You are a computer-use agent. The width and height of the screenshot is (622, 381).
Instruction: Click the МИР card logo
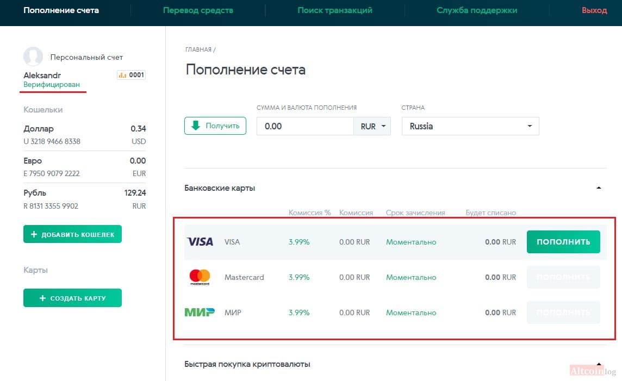[x=200, y=313]
